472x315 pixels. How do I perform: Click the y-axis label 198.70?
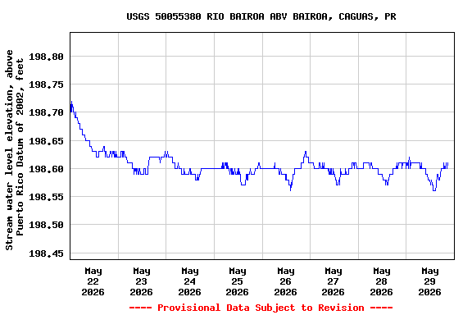click(x=46, y=112)
